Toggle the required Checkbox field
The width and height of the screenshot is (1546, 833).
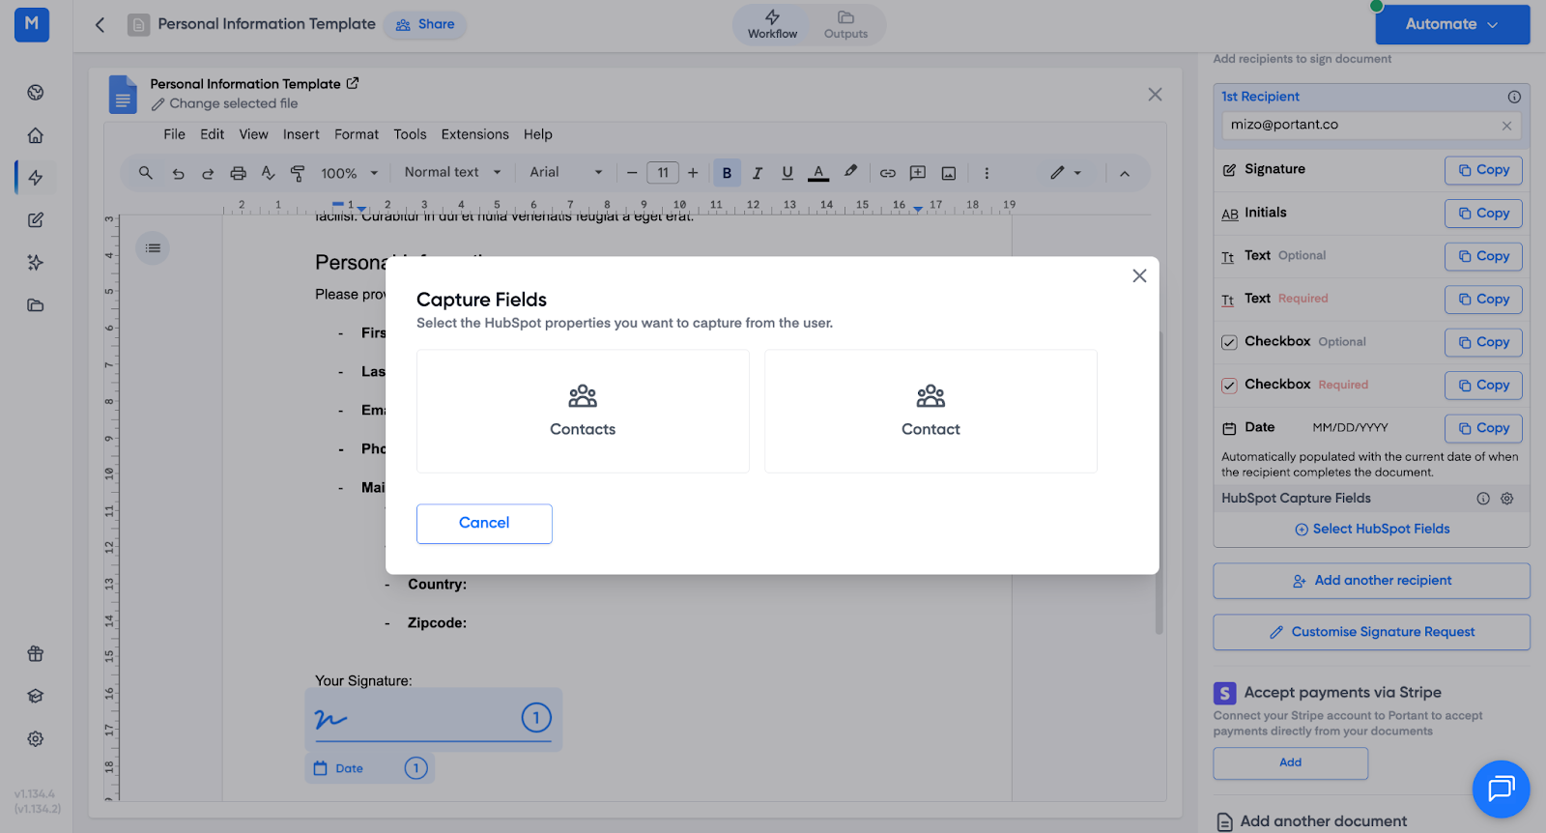(x=1229, y=386)
